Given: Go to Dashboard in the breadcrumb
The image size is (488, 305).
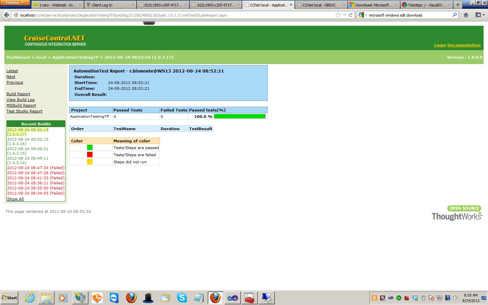Looking at the screenshot, I should (x=18, y=57).
